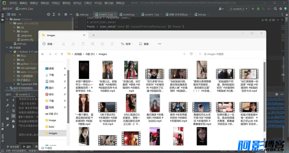The height and width of the screenshot is (153, 289).
Task: Click the Explorer Delete trash icon
Action: coord(112,44)
